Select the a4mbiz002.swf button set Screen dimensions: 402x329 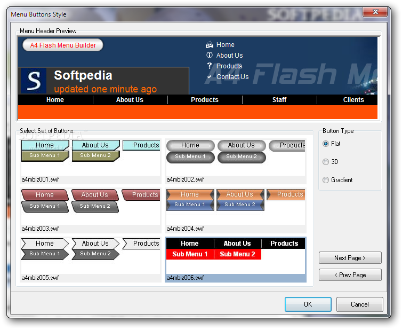click(236, 161)
